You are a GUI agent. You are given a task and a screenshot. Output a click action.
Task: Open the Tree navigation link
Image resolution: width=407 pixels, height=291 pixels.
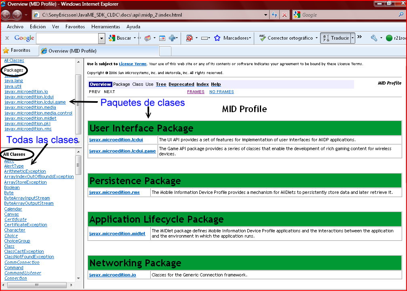161,84
